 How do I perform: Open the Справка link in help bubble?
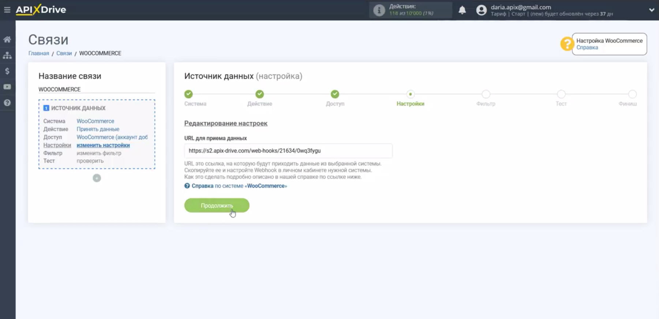point(587,47)
